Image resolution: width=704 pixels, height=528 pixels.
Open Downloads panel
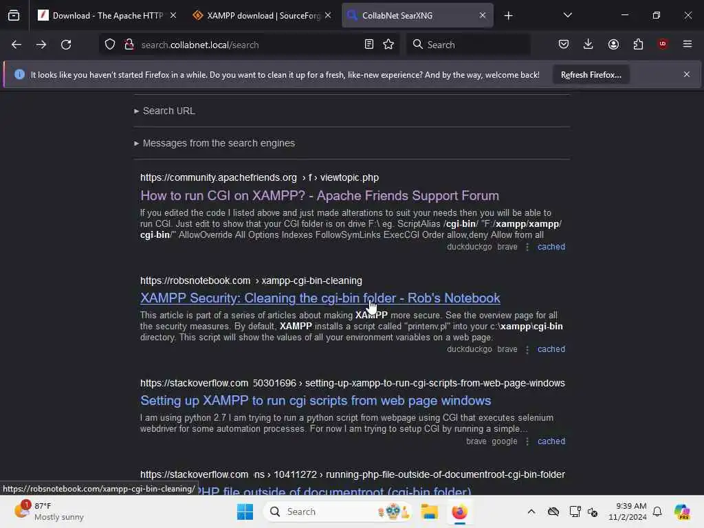pyautogui.click(x=588, y=45)
